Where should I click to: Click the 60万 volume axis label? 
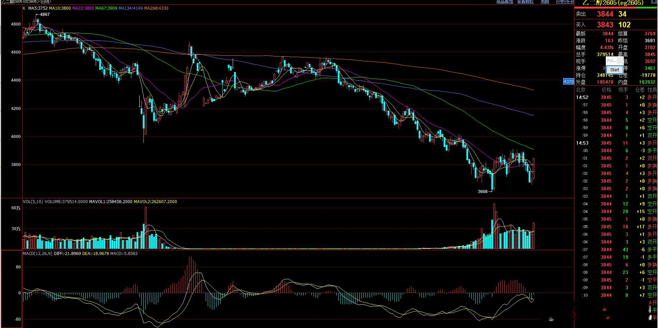click(16, 208)
